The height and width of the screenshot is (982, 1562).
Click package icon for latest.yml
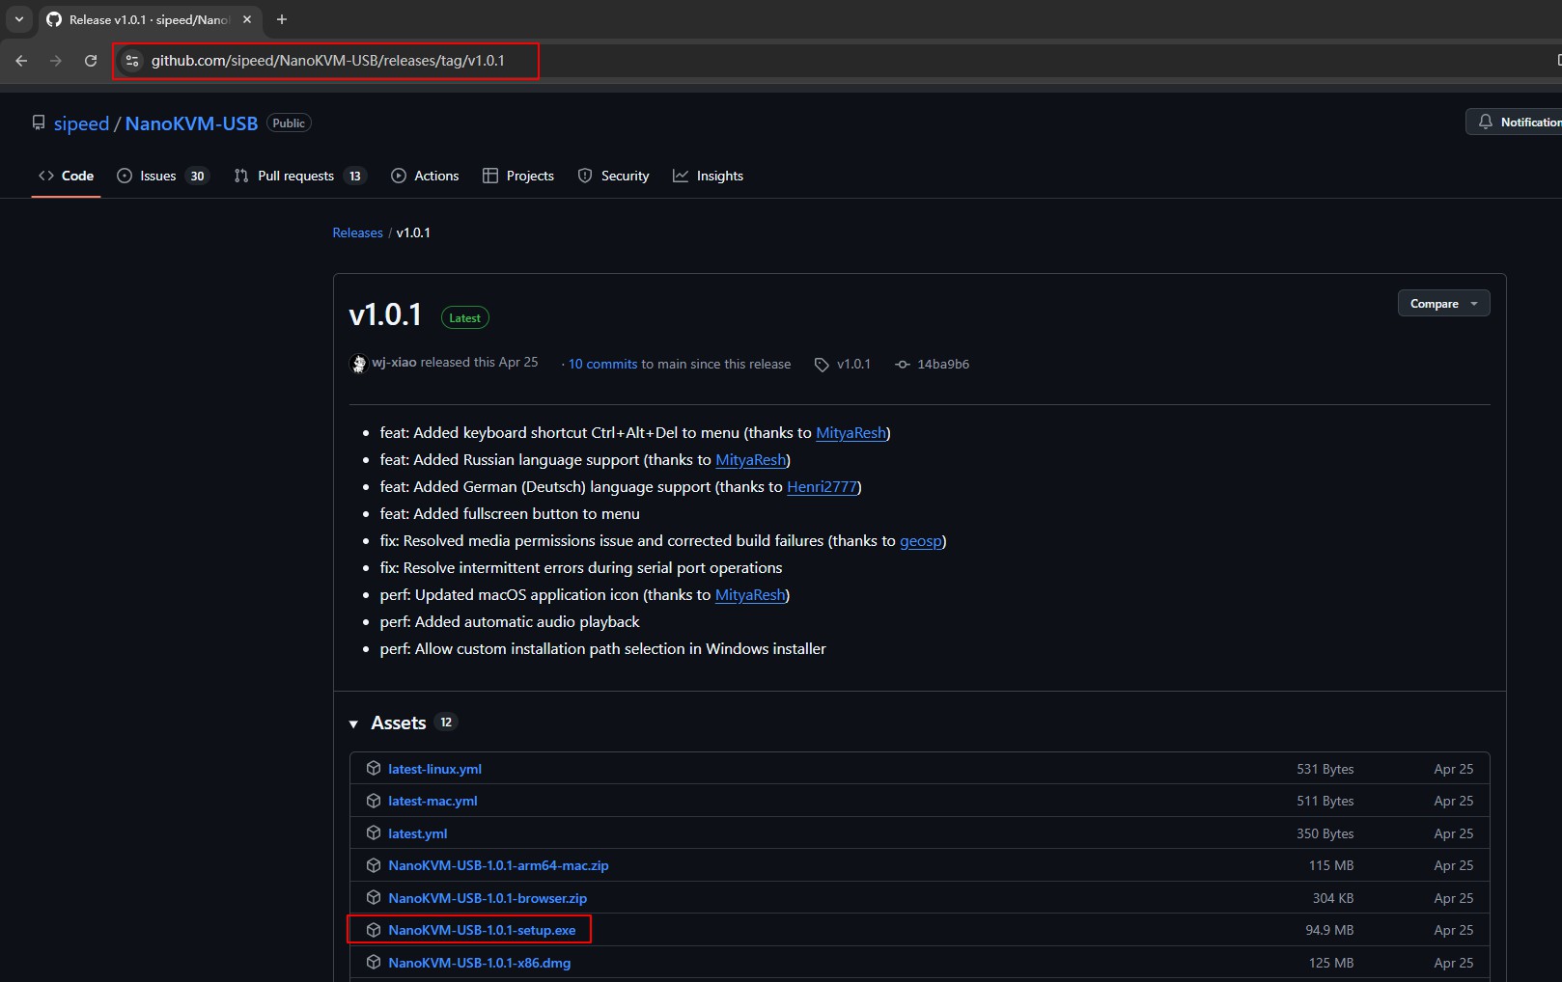click(374, 833)
